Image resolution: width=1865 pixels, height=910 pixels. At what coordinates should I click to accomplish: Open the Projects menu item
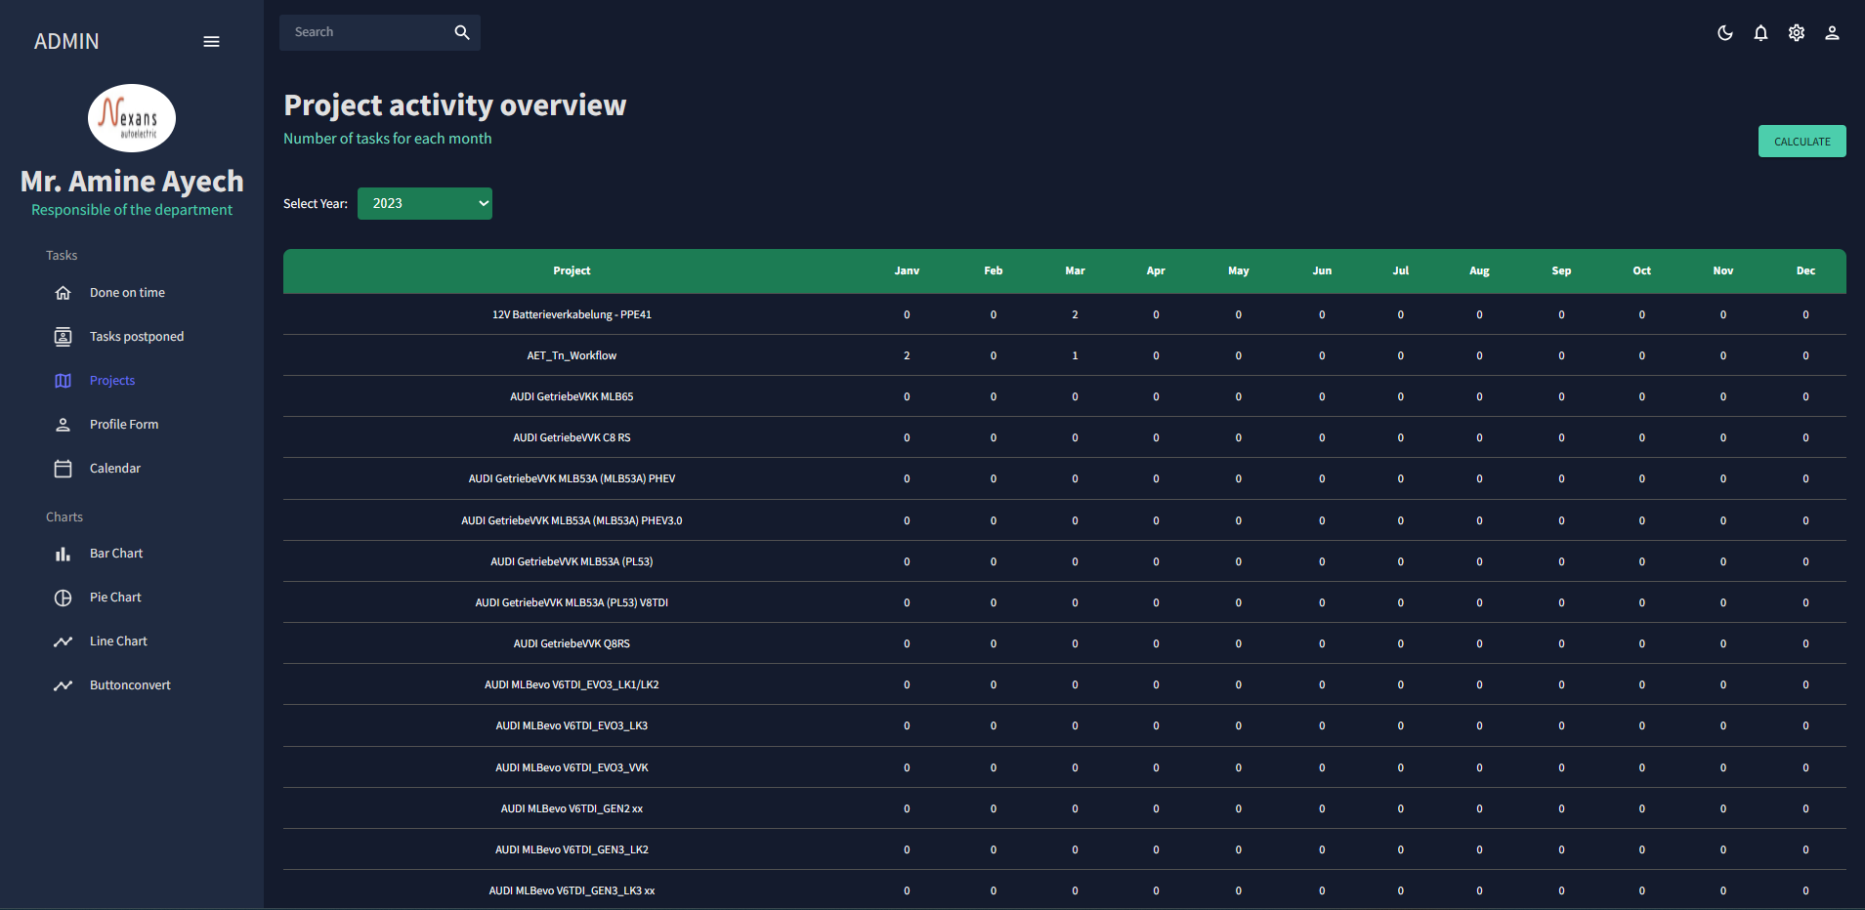pyautogui.click(x=112, y=381)
